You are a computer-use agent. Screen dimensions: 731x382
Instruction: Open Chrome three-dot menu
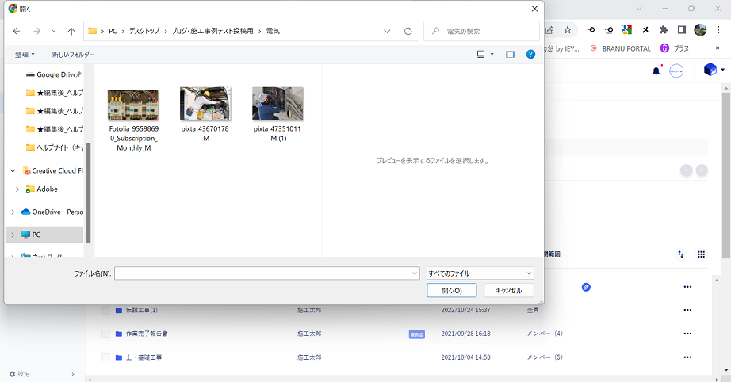pos(718,30)
